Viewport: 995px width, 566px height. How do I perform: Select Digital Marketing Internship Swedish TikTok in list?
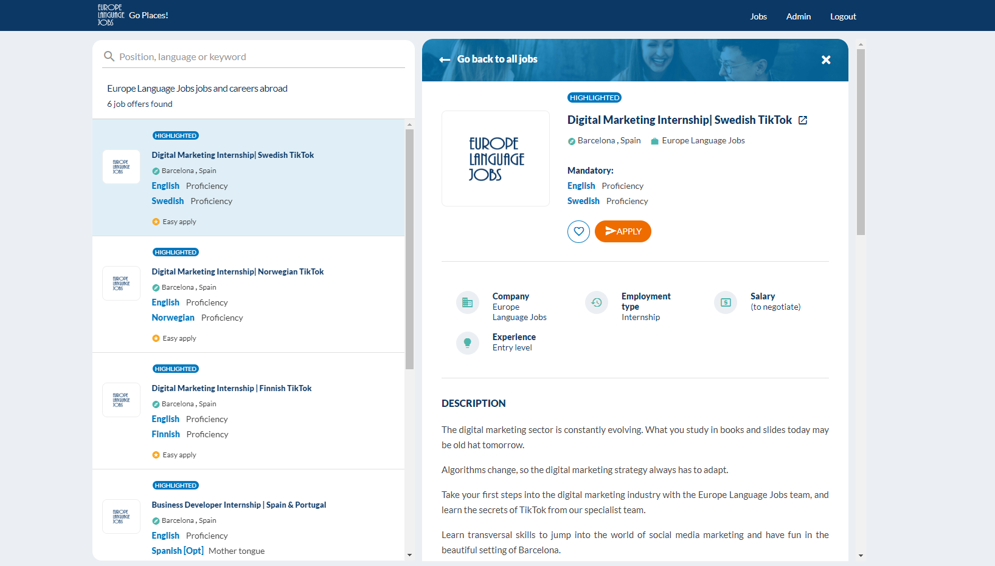tap(233, 155)
